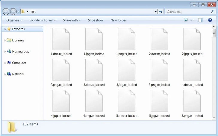Minimize the Explorer window
Image resolution: width=218 pixels, height=136 pixels.
tap(194, 5)
